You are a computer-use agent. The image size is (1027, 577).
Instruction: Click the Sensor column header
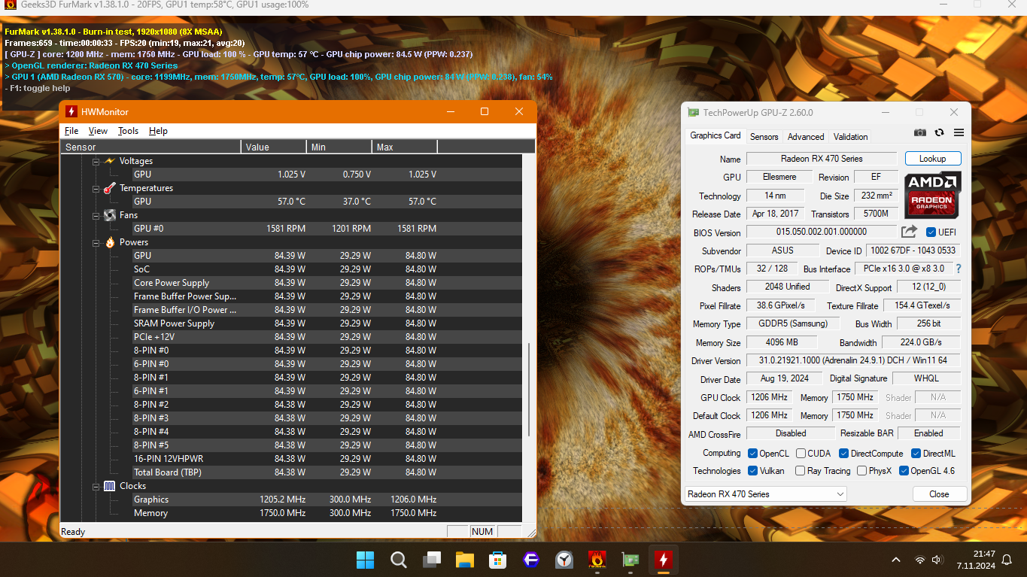click(x=150, y=147)
